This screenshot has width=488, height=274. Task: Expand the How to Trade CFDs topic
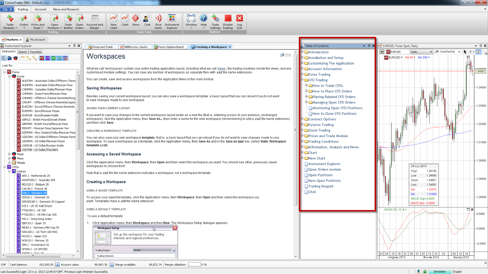pyautogui.click(x=306, y=85)
